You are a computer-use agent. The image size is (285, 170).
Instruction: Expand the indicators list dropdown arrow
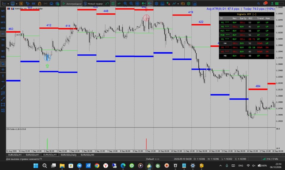click(178, 4)
